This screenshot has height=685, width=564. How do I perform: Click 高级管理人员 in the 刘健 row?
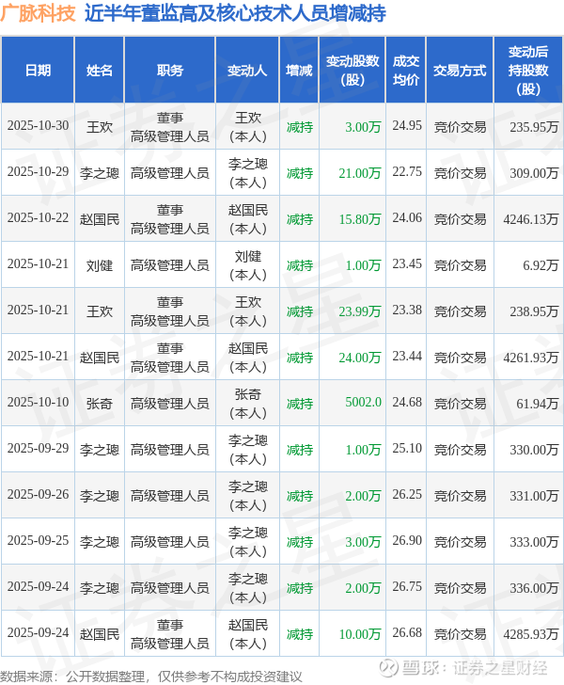point(170,265)
